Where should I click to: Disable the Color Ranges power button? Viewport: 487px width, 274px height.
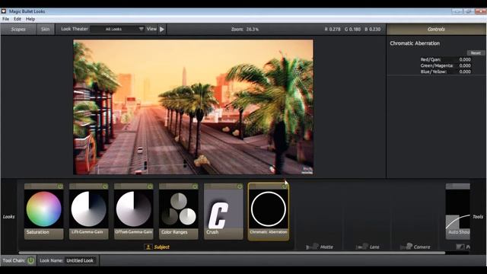coord(195,186)
